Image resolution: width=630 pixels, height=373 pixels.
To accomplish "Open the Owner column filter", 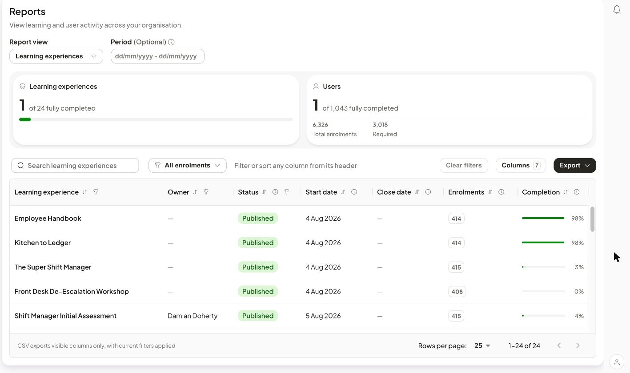I will tap(206, 192).
